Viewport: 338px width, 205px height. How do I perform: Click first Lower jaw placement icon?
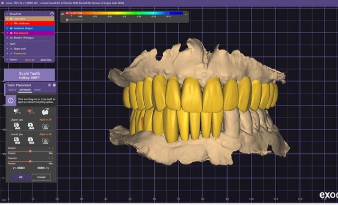click(17, 141)
